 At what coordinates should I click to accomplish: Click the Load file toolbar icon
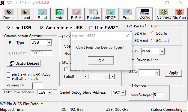(26, 14)
